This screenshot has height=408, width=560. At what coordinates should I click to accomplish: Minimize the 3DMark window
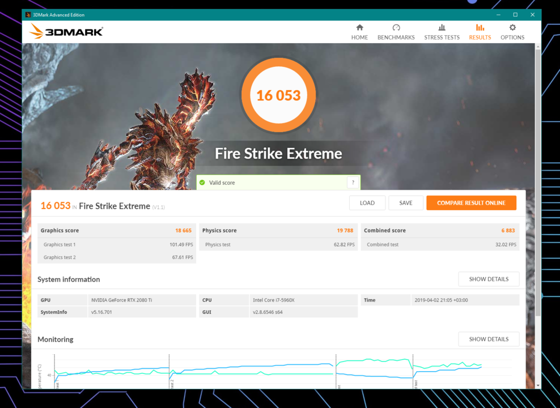(x=498, y=15)
